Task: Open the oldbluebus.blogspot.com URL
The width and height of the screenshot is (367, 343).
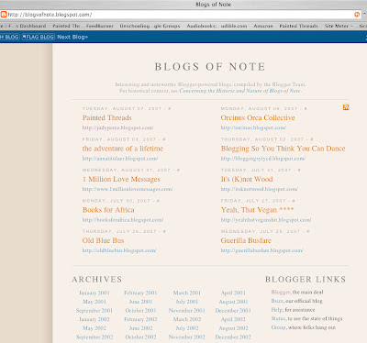Action: coord(119,250)
